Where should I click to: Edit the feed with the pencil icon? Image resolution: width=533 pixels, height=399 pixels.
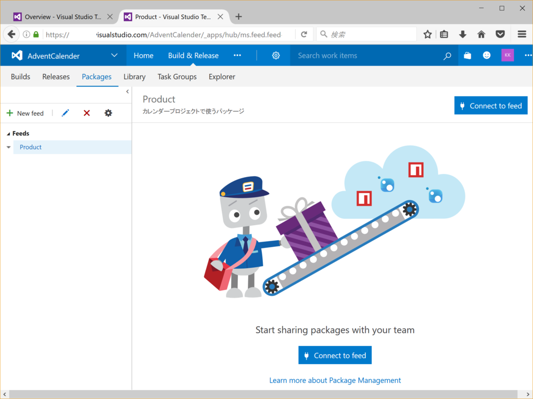pos(65,113)
